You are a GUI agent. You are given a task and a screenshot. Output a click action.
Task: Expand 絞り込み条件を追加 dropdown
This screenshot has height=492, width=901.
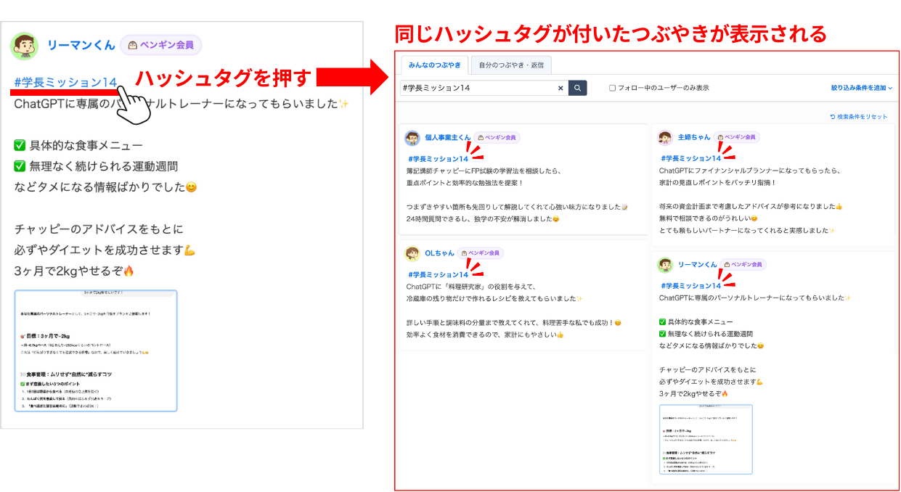click(x=862, y=88)
